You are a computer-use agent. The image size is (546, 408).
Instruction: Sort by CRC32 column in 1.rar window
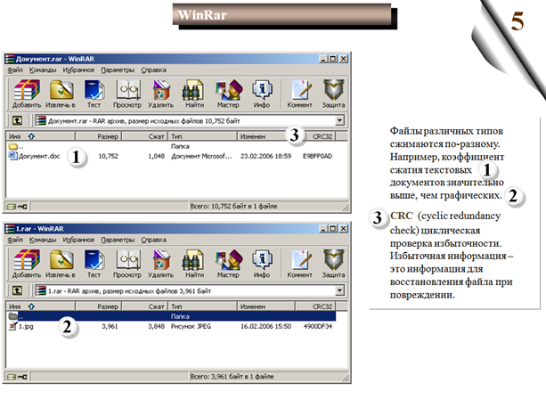click(x=316, y=306)
